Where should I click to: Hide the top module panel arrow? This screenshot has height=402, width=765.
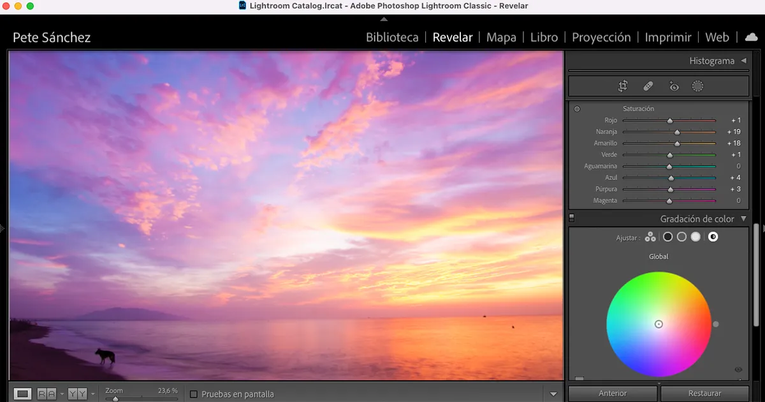coord(383,19)
